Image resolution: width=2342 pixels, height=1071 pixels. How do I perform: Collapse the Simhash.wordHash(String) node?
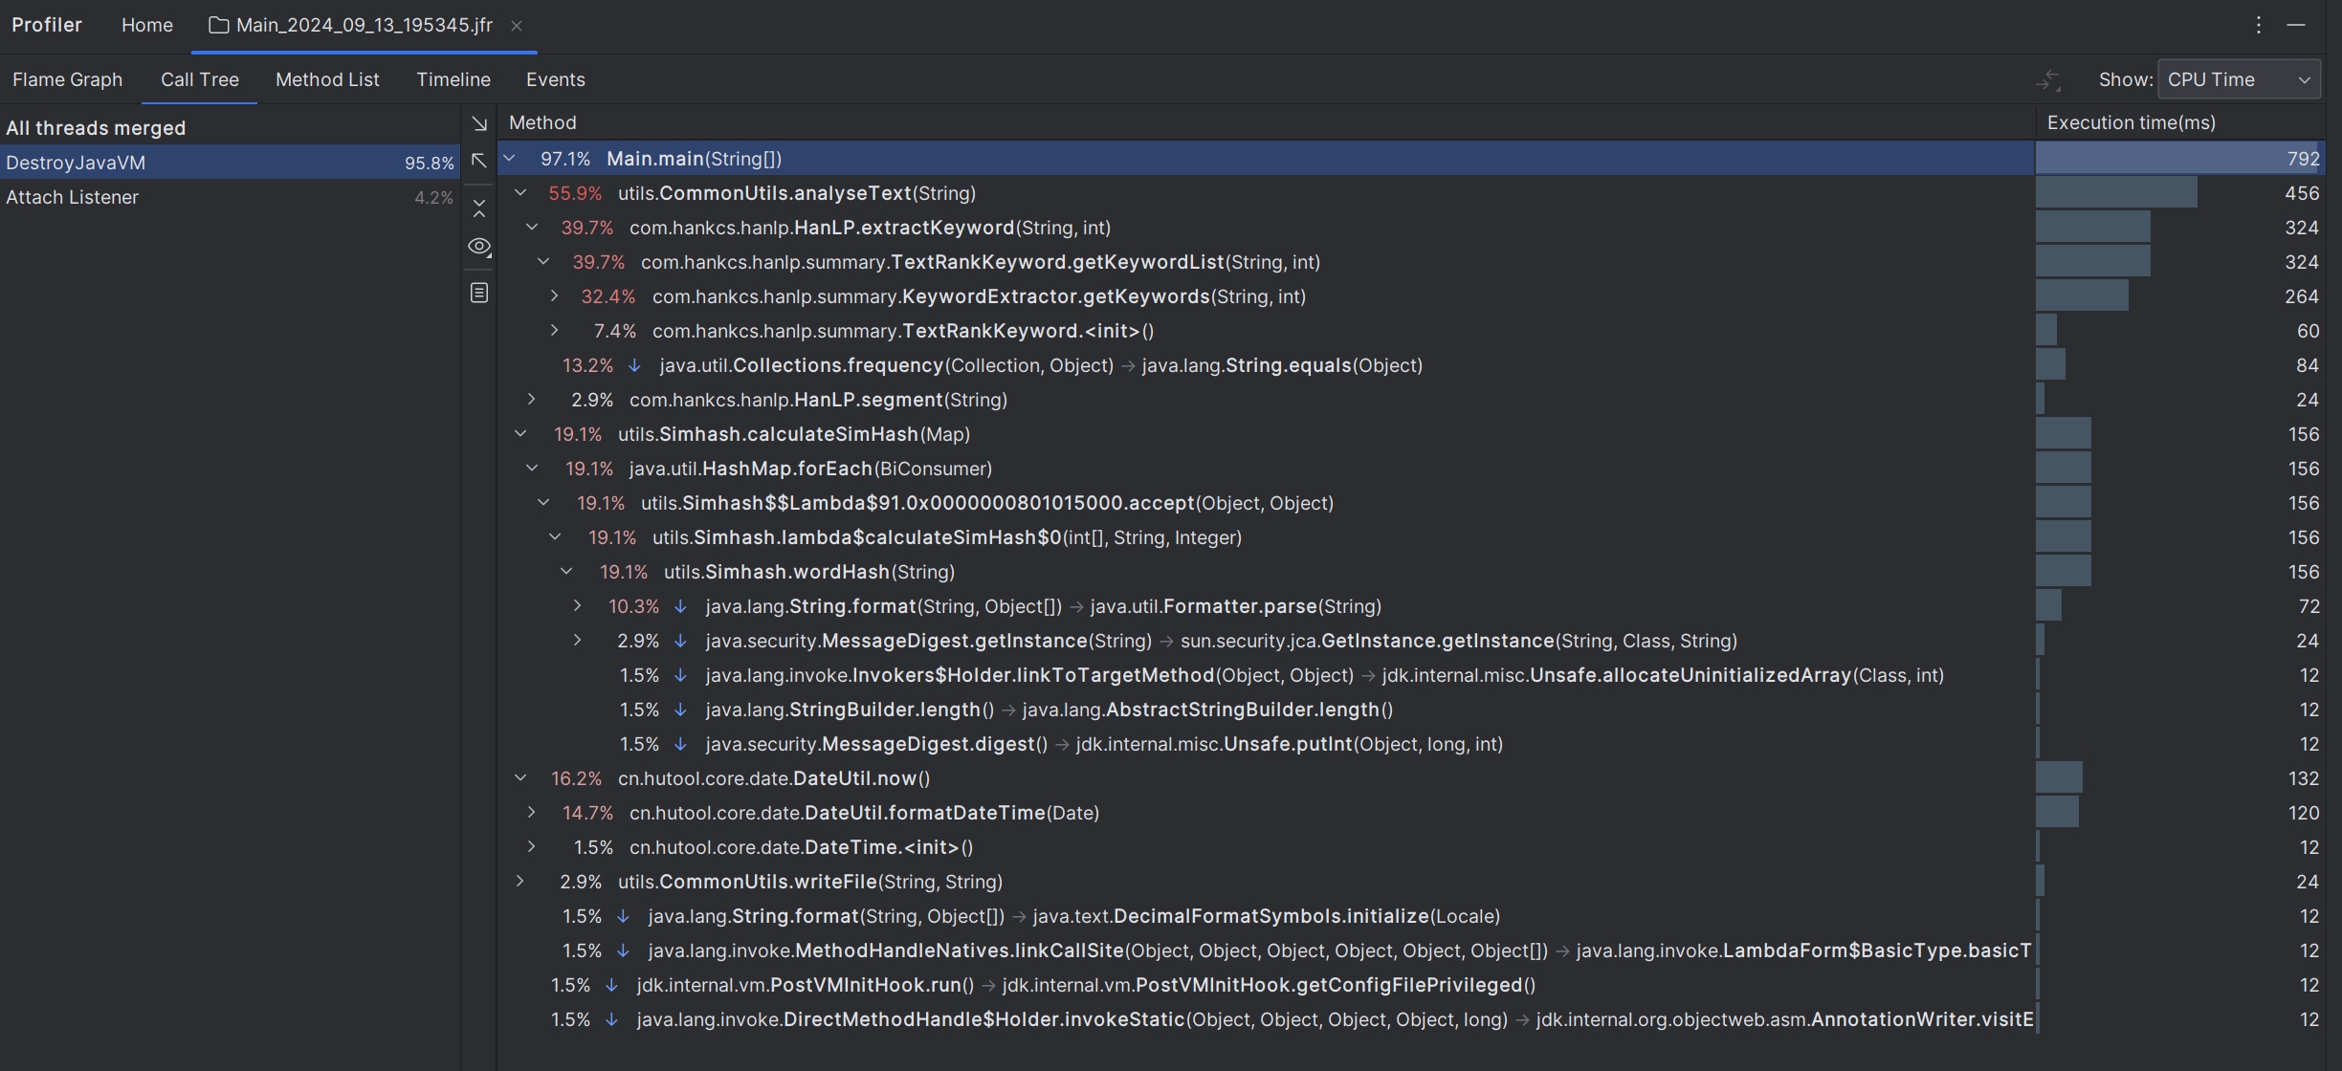click(x=566, y=572)
